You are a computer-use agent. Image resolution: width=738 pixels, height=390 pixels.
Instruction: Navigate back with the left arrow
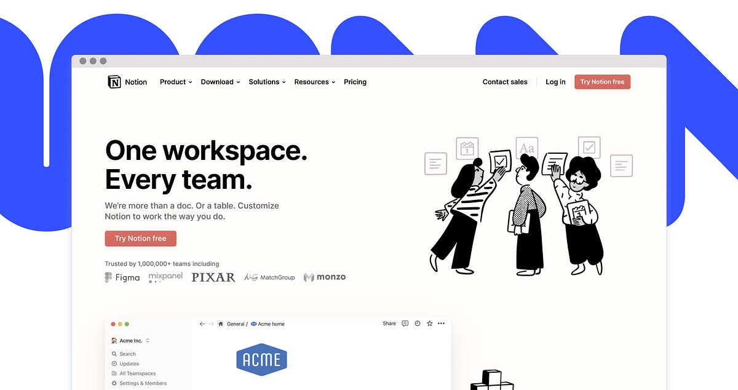click(202, 324)
